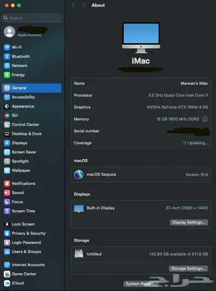Click 'NVIDIA GeForce GTX 780M 4 GB' text

click(178, 107)
